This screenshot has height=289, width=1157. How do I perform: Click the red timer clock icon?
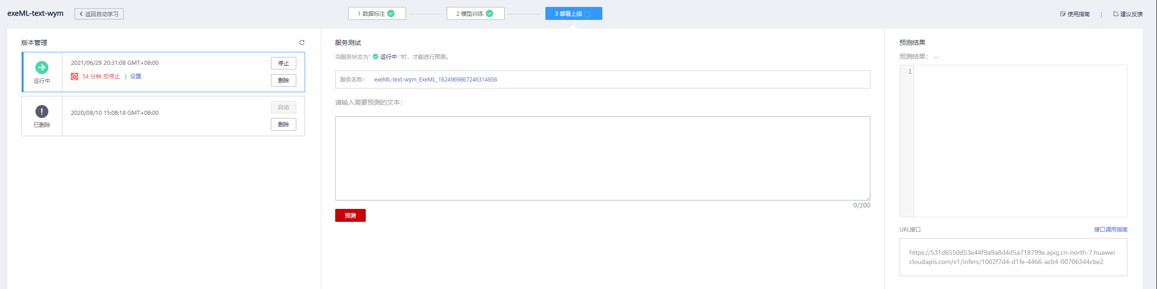75,76
